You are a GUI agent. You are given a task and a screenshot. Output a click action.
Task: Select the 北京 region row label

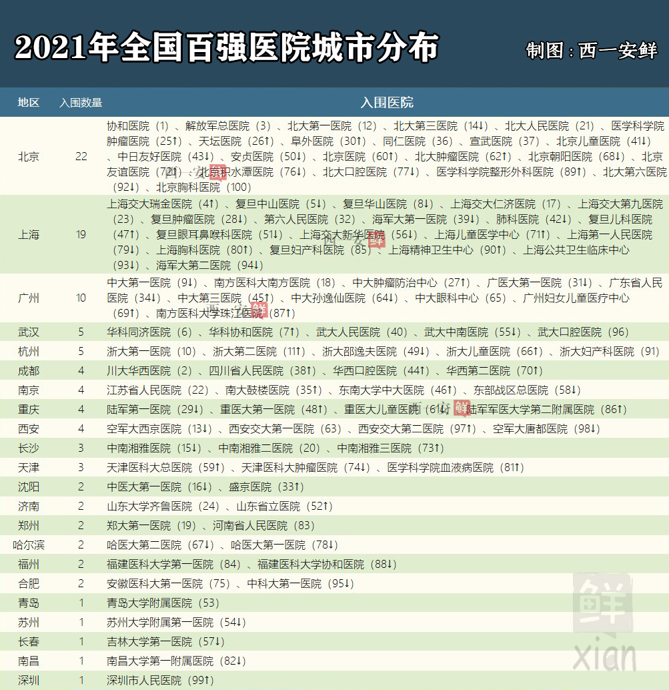27,157
